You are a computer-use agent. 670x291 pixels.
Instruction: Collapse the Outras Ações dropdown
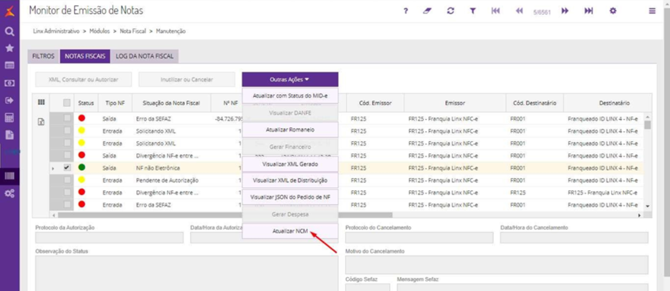290,79
